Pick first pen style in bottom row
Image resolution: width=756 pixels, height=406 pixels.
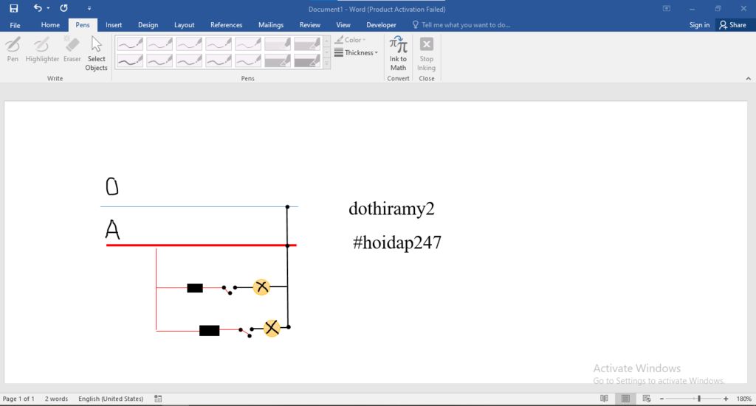click(130, 60)
